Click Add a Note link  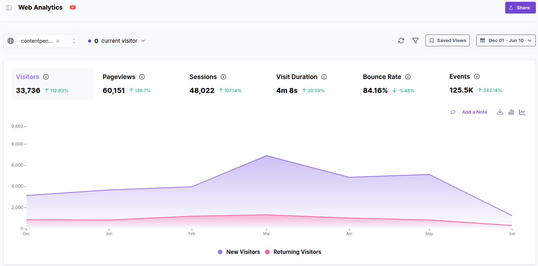pyautogui.click(x=474, y=112)
